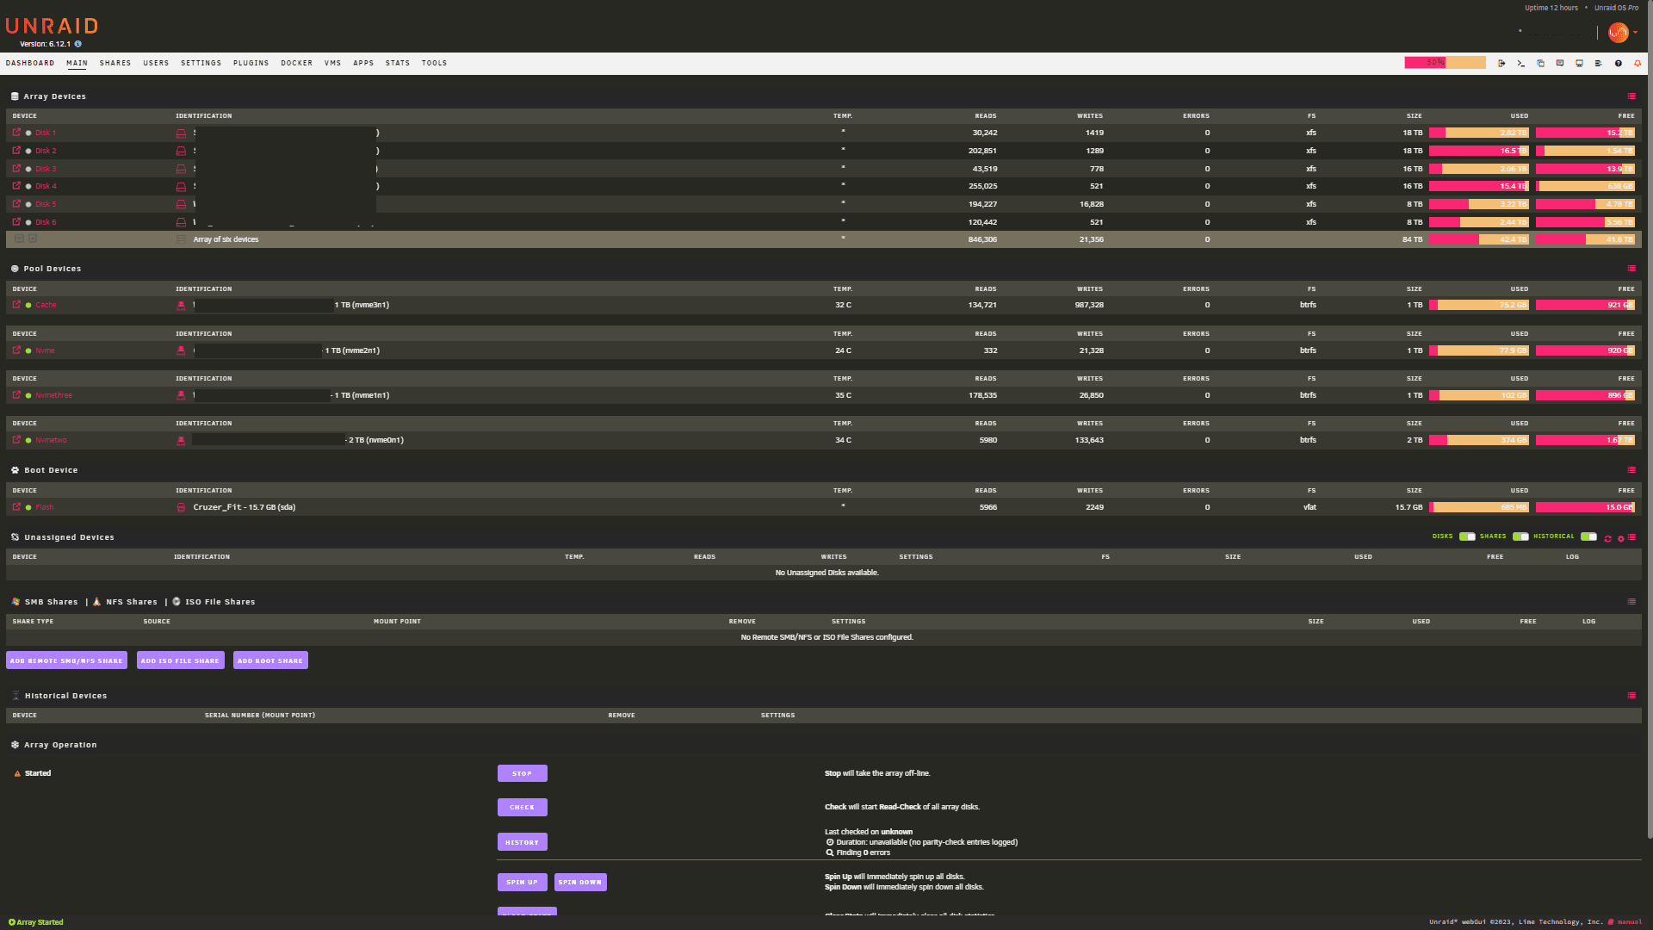1653x930 pixels.
Task: Click the Array Devices section database icon
Action: tap(15, 96)
